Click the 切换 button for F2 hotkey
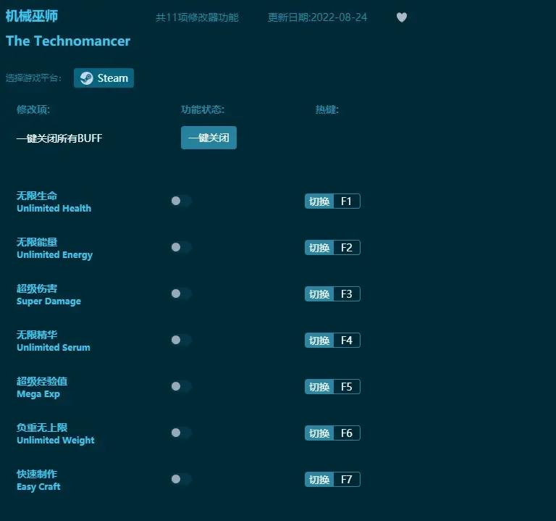 click(x=319, y=248)
